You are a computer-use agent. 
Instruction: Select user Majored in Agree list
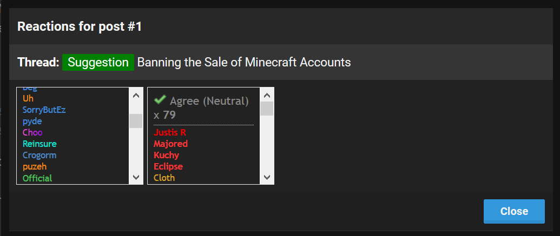tap(170, 144)
